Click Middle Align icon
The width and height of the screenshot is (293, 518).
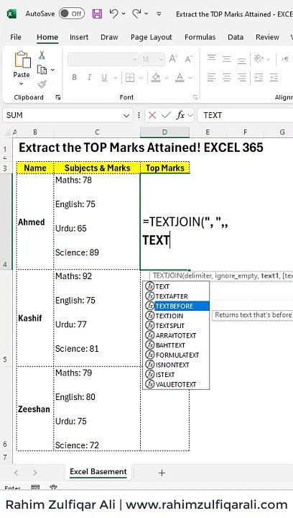point(226,59)
